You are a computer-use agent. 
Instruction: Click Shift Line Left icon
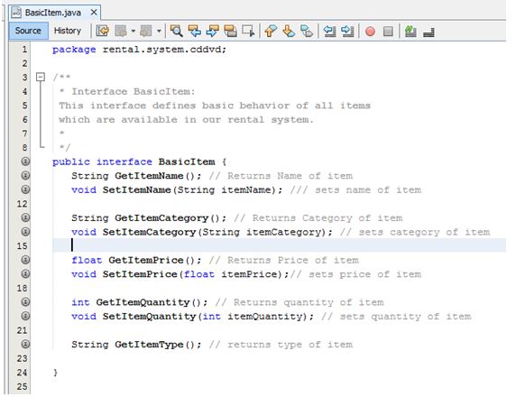pyautogui.click(x=329, y=31)
